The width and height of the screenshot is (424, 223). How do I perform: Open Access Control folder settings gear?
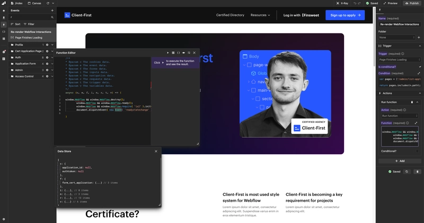pos(47,76)
